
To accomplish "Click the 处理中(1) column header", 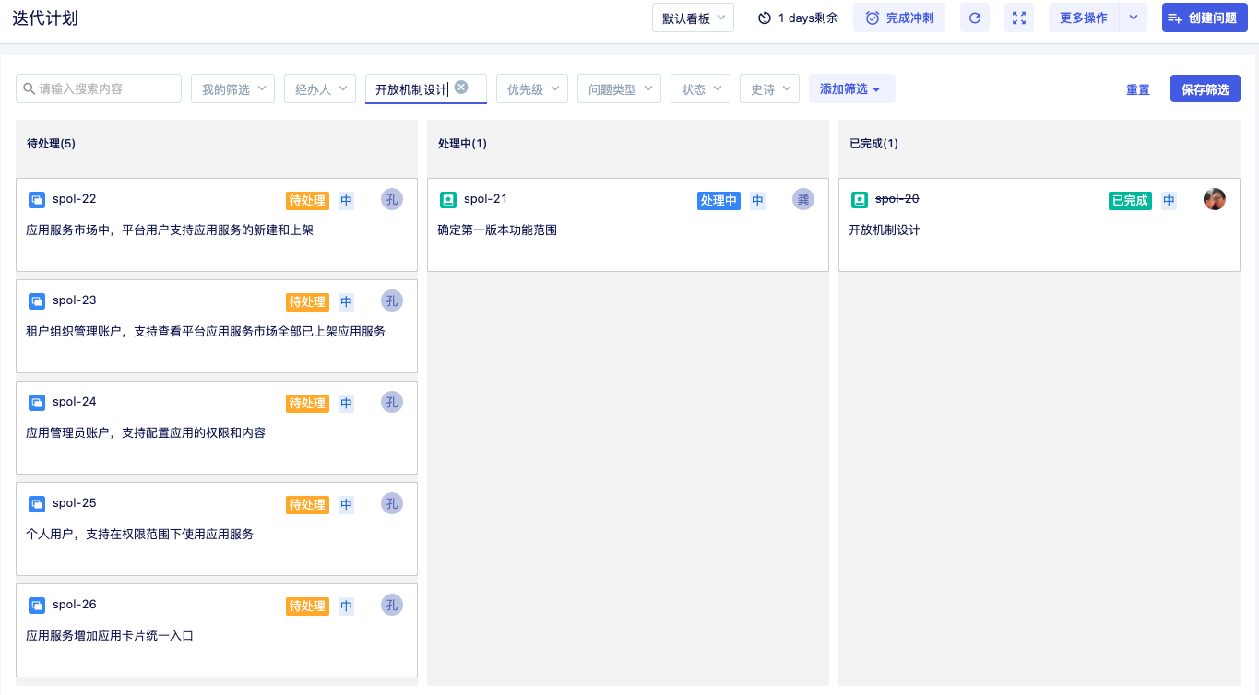I will (x=462, y=144).
